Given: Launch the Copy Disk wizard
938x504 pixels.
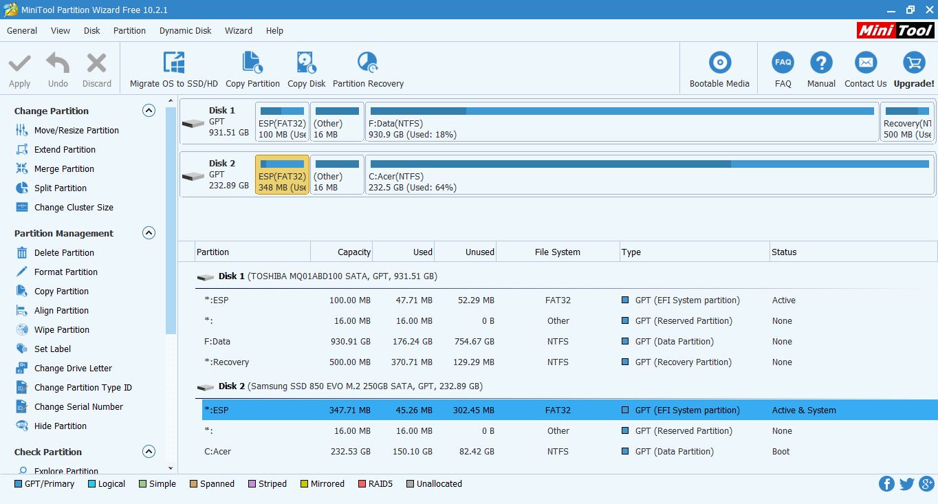Looking at the screenshot, I should (x=306, y=69).
